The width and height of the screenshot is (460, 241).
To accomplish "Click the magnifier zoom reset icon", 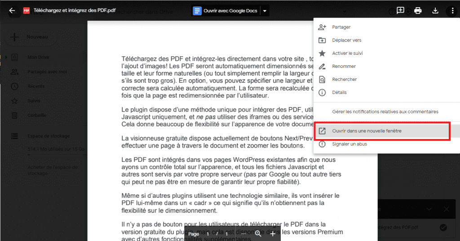I will [x=258, y=234].
